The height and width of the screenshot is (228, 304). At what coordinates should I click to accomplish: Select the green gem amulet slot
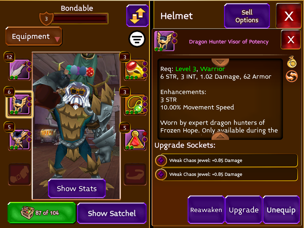135,105
